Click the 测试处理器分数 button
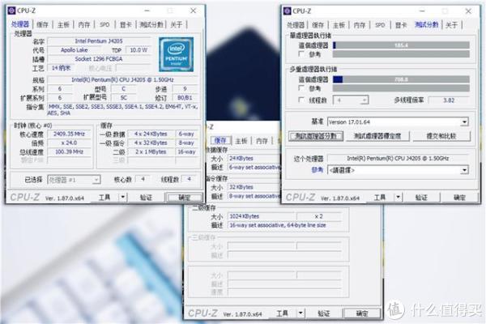 pyautogui.click(x=316, y=136)
